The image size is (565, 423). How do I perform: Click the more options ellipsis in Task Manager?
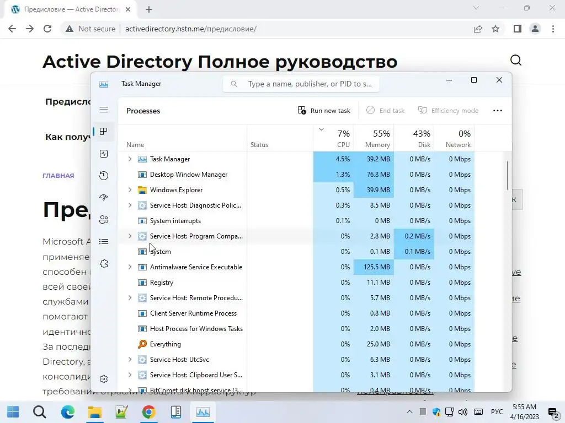498,111
